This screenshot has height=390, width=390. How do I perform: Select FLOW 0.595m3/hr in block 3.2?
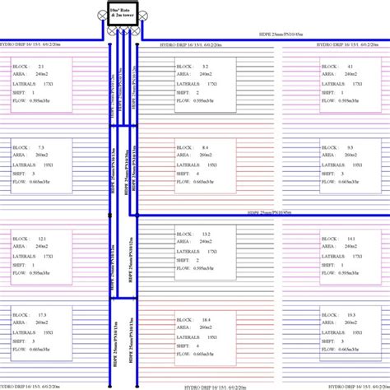pyautogui.click(x=195, y=101)
